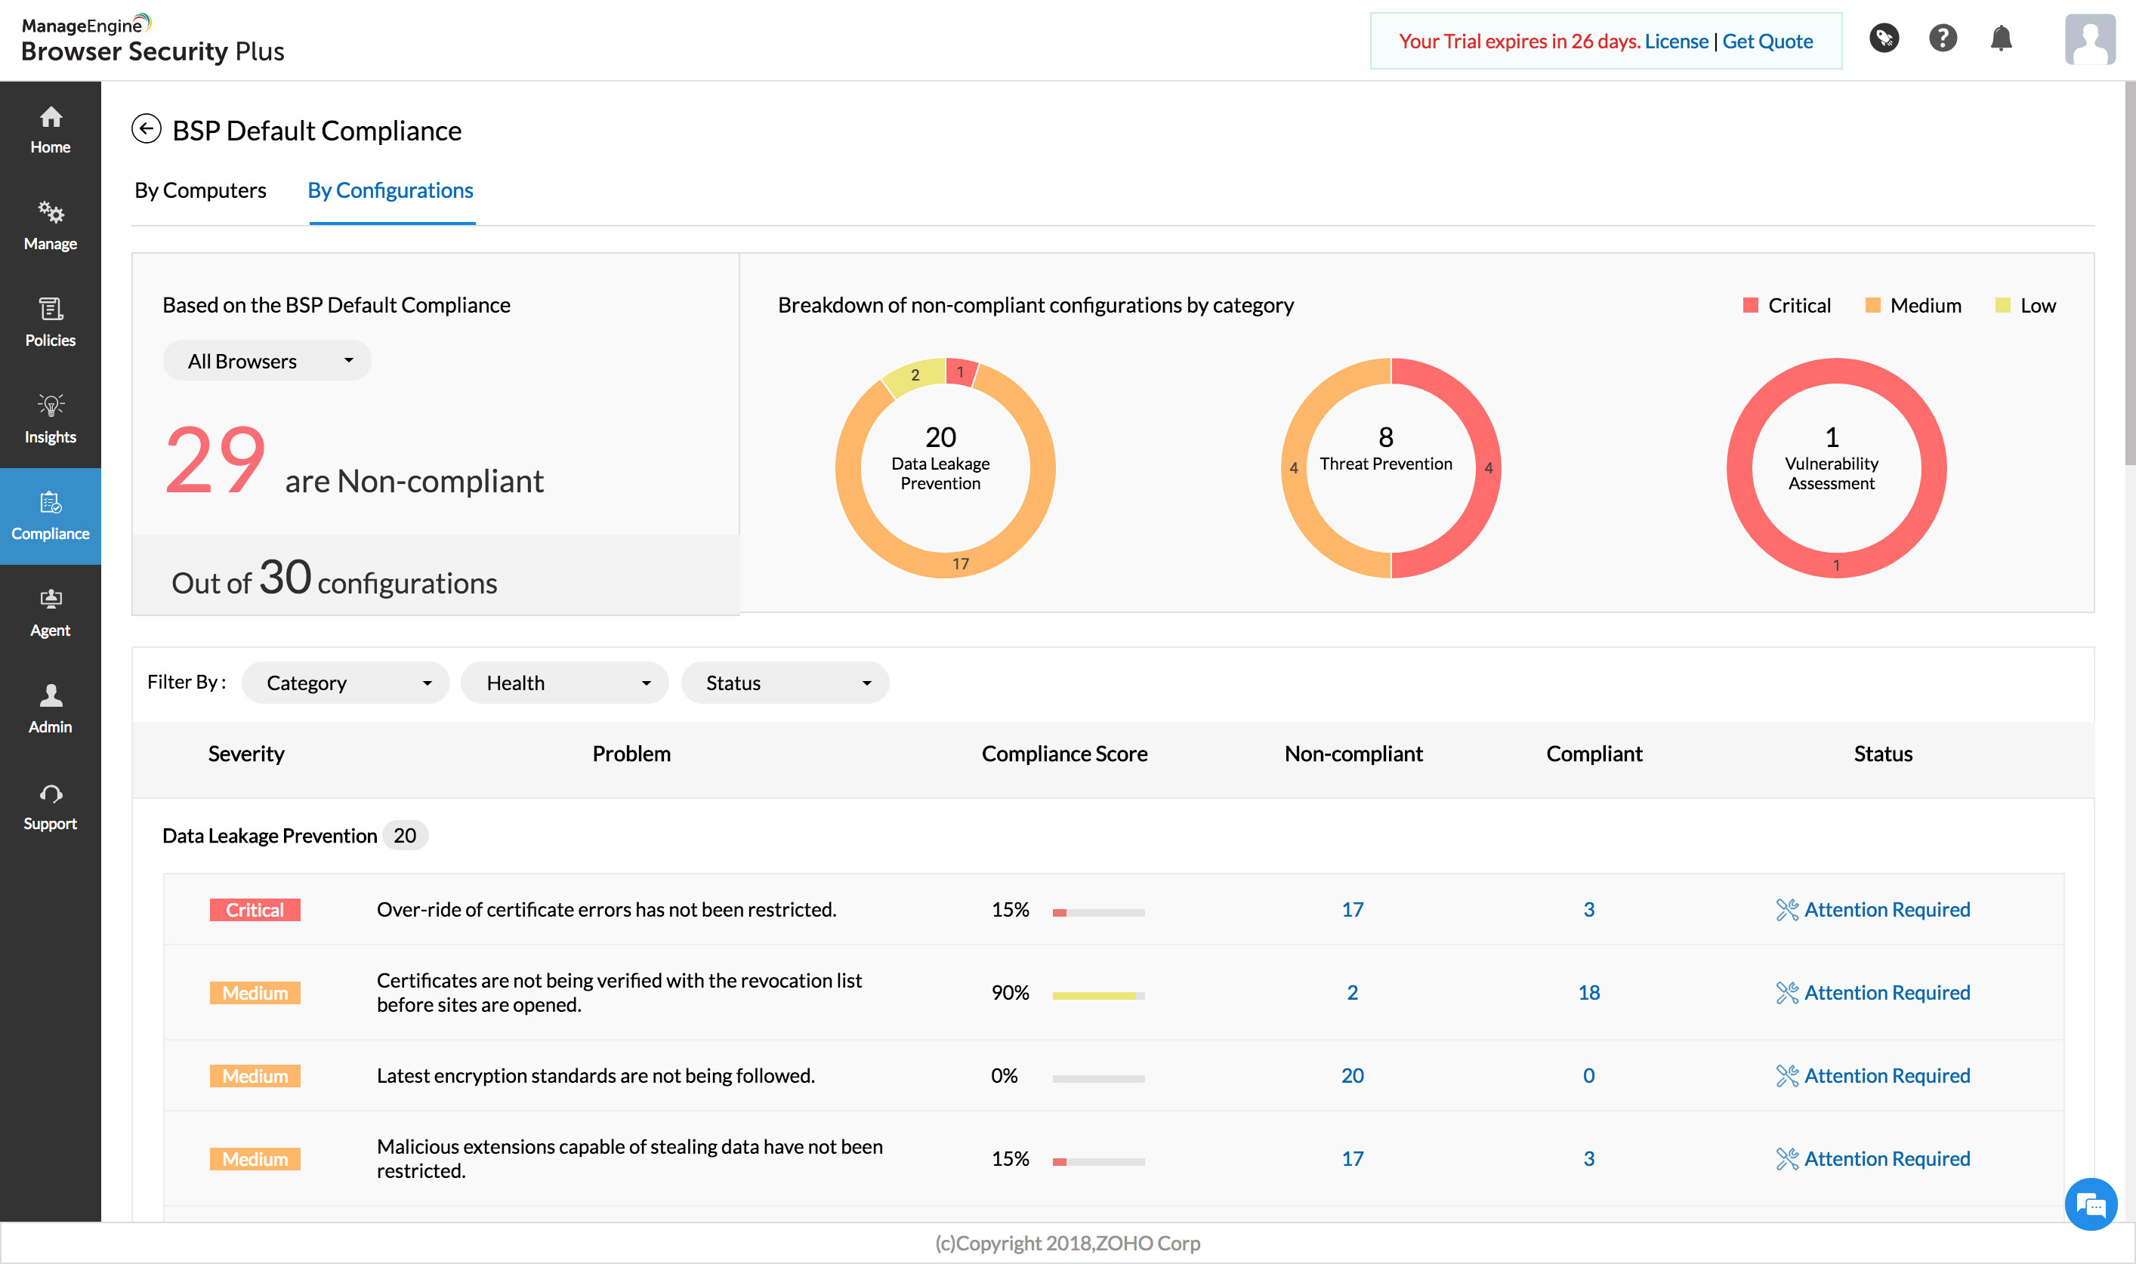This screenshot has height=1264, width=2136.
Task: Click the back arrow beside BSP Default Compliance
Action: point(146,129)
